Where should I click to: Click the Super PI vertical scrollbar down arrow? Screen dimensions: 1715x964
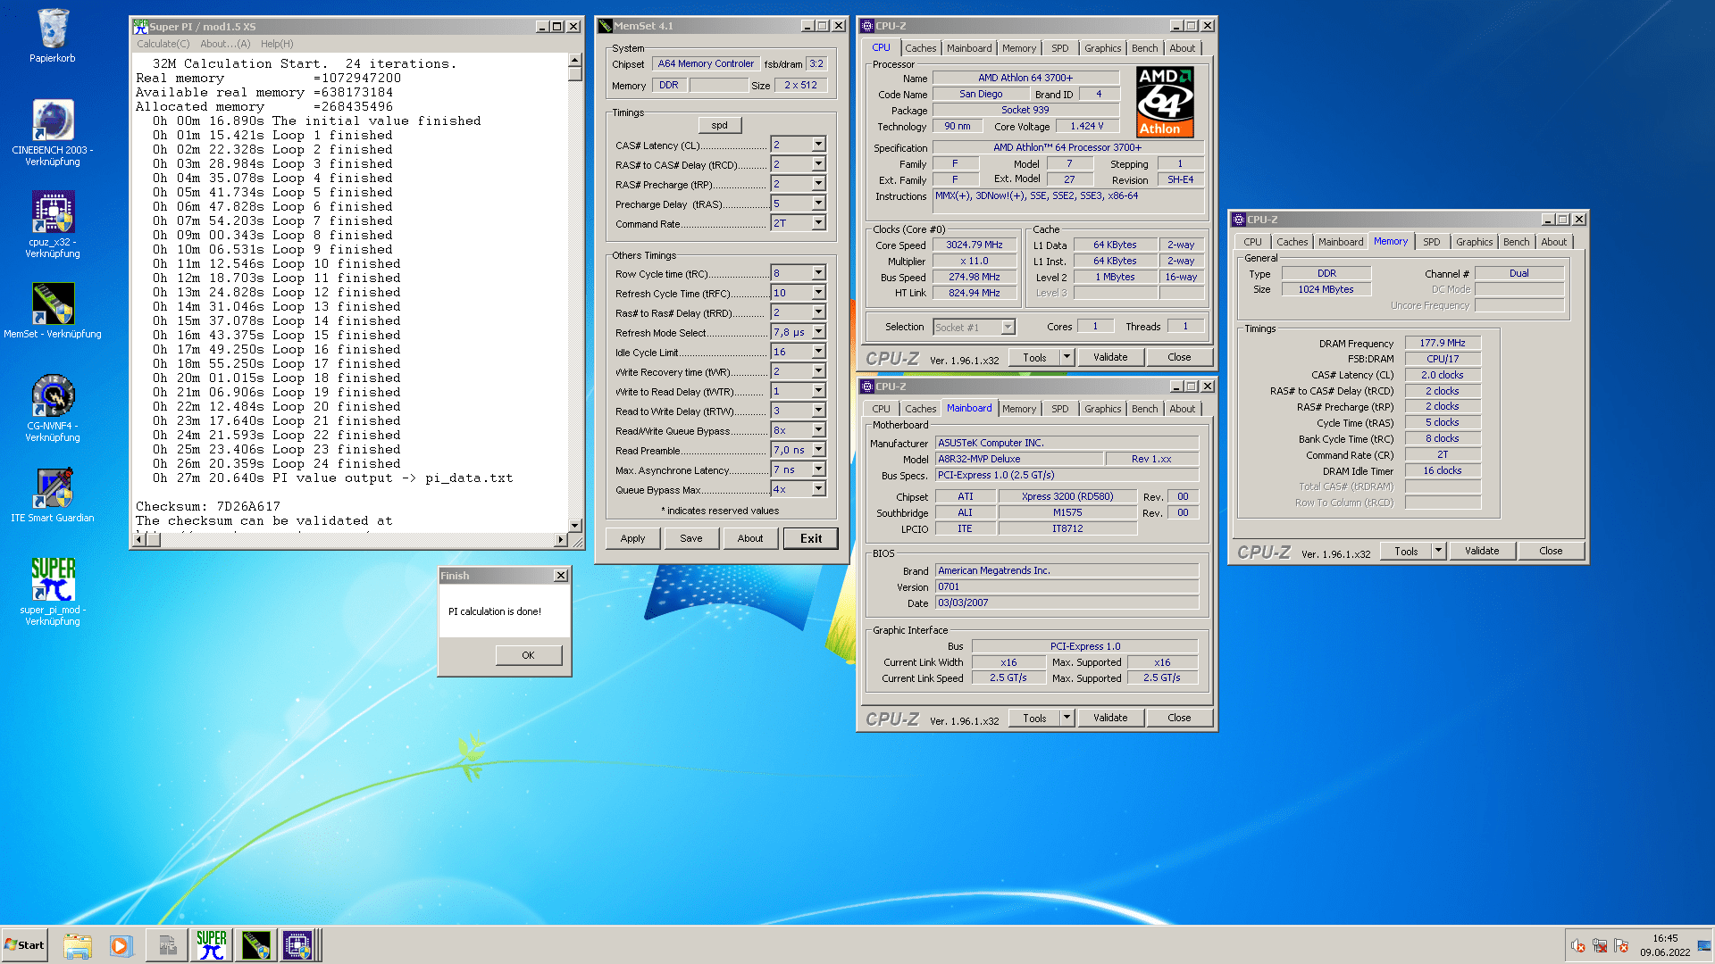click(x=575, y=526)
